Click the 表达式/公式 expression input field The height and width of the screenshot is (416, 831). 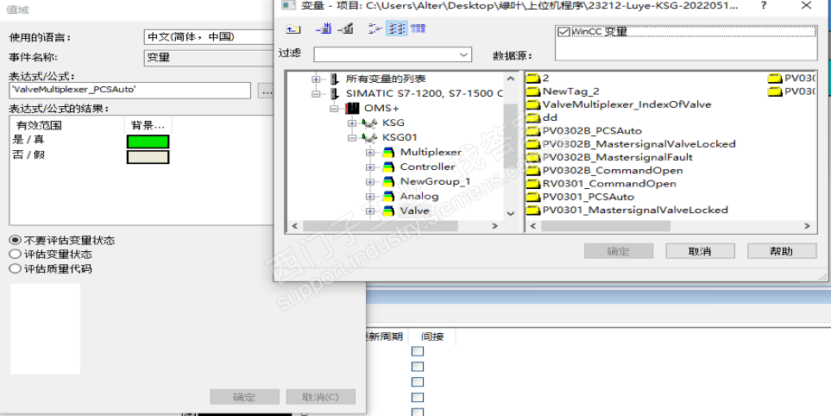(x=129, y=90)
